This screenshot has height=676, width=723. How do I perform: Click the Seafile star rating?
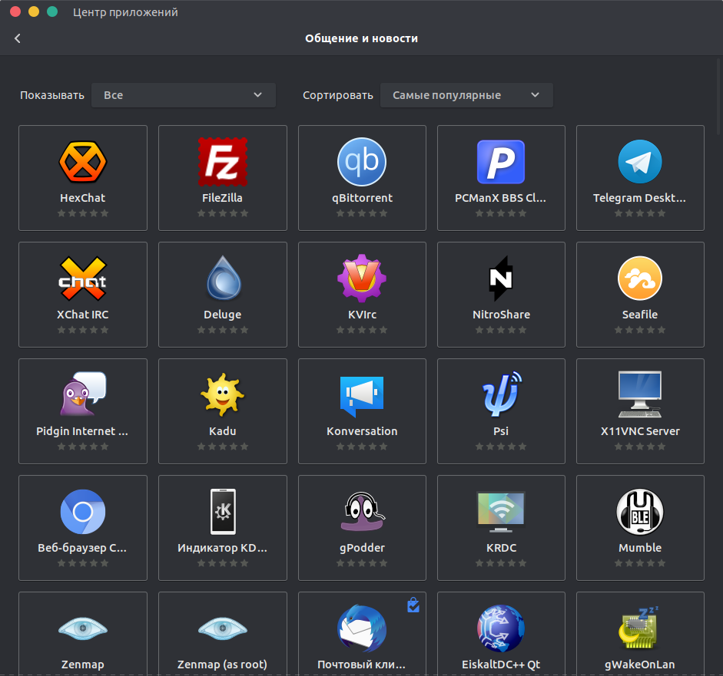[640, 330]
